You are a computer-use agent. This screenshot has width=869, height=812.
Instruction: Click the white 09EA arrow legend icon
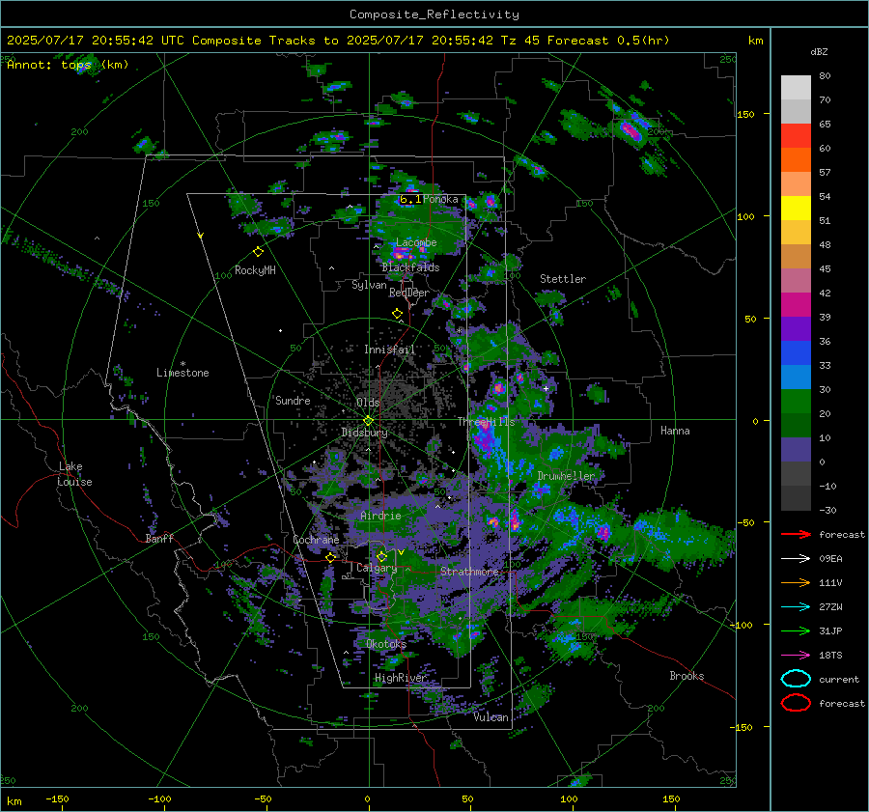coord(796,559)
